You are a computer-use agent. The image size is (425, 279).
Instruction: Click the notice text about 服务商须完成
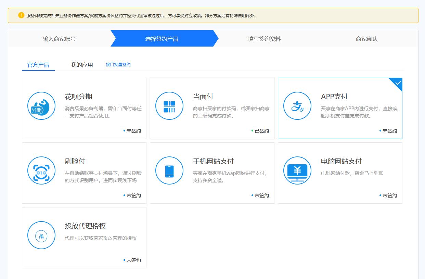coord(141,16)
